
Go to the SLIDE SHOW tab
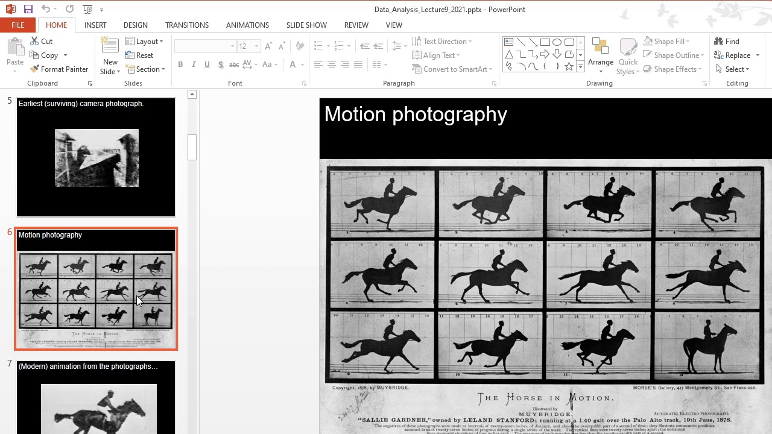(x=306, y=25)
